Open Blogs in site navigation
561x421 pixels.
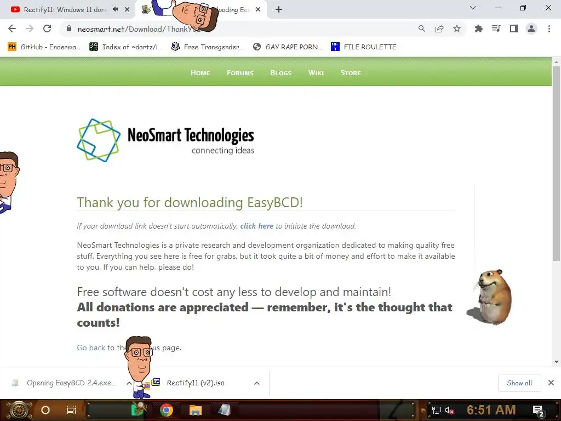click(281, 73)
